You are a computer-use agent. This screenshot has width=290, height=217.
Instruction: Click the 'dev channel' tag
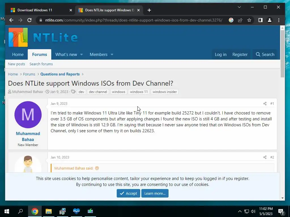(x=98, y=92)
